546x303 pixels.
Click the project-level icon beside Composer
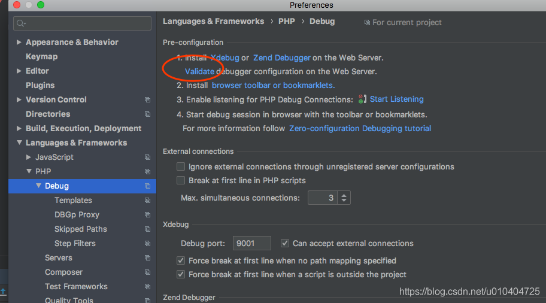click(148, 272)
